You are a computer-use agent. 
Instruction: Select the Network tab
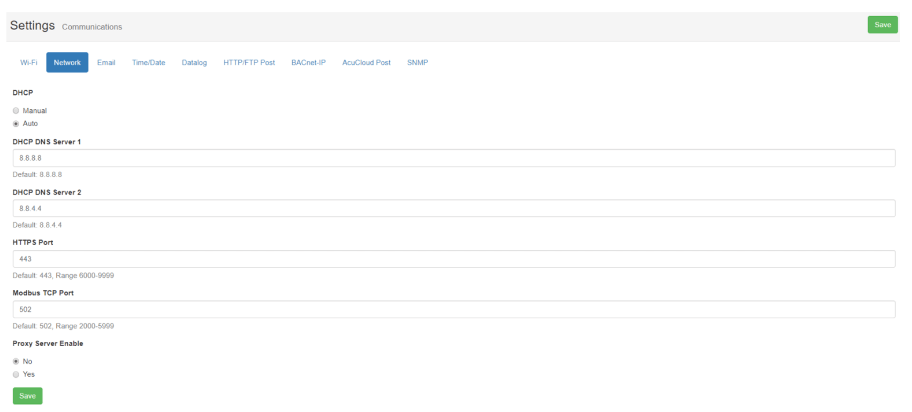point(67,63)
